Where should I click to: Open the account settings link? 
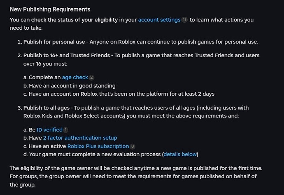point(159,20)
